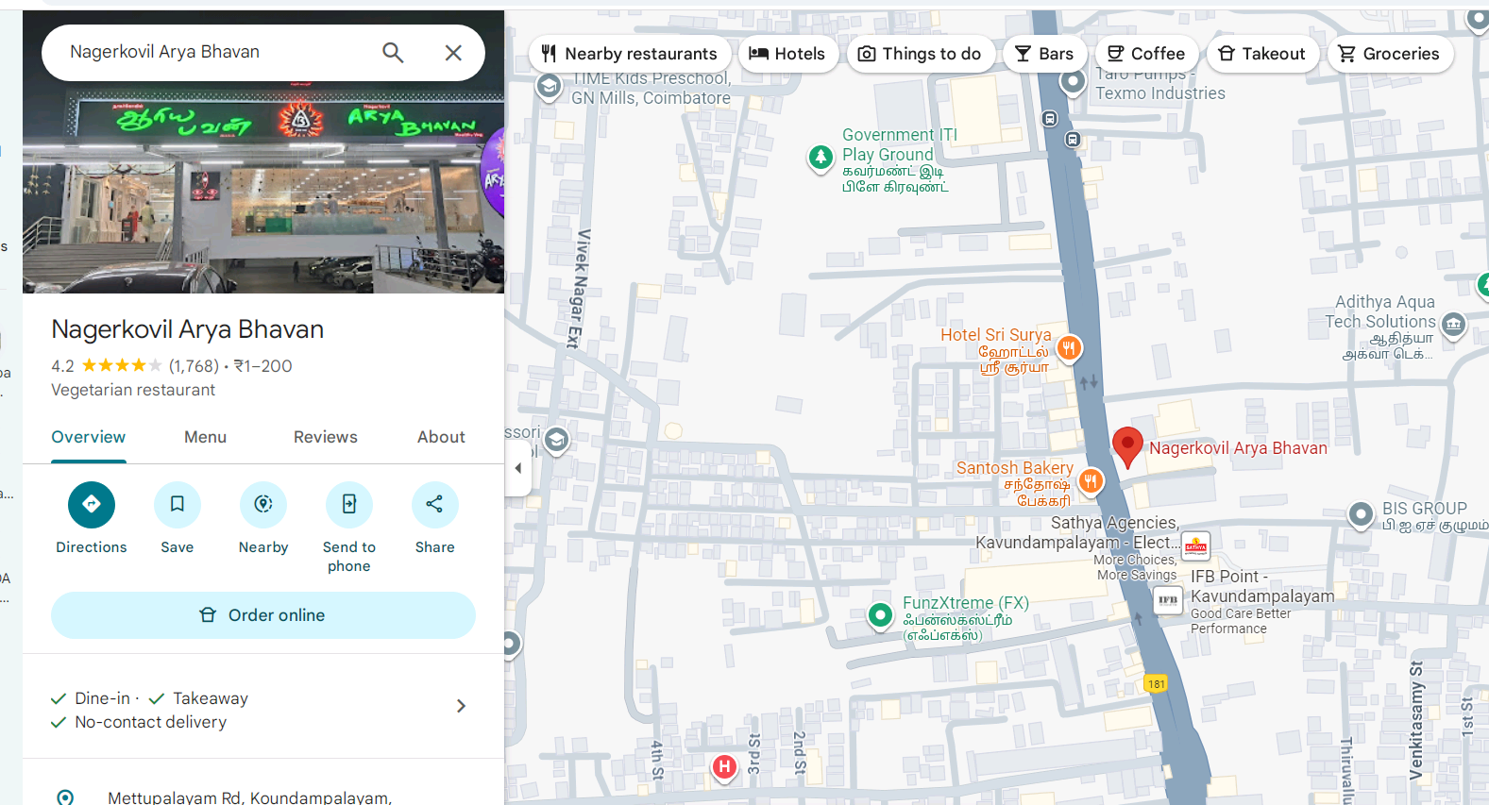Select Taro Pumps Texmo Industries marker

click(1073, 82)
